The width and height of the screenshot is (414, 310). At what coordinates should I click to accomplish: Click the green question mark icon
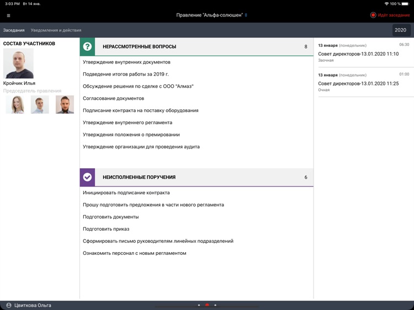point(87,46)
